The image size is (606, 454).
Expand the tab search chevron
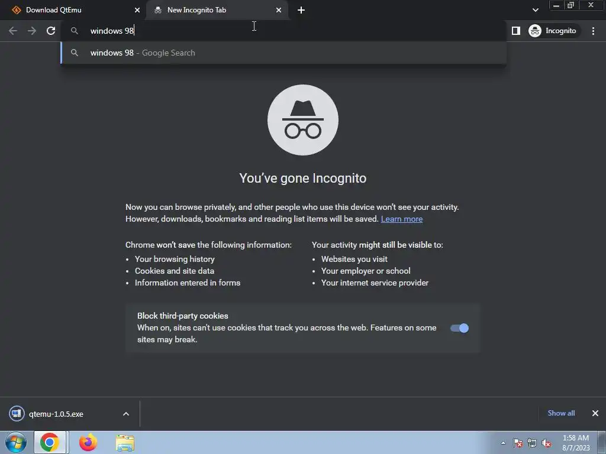tap(535, 10)
